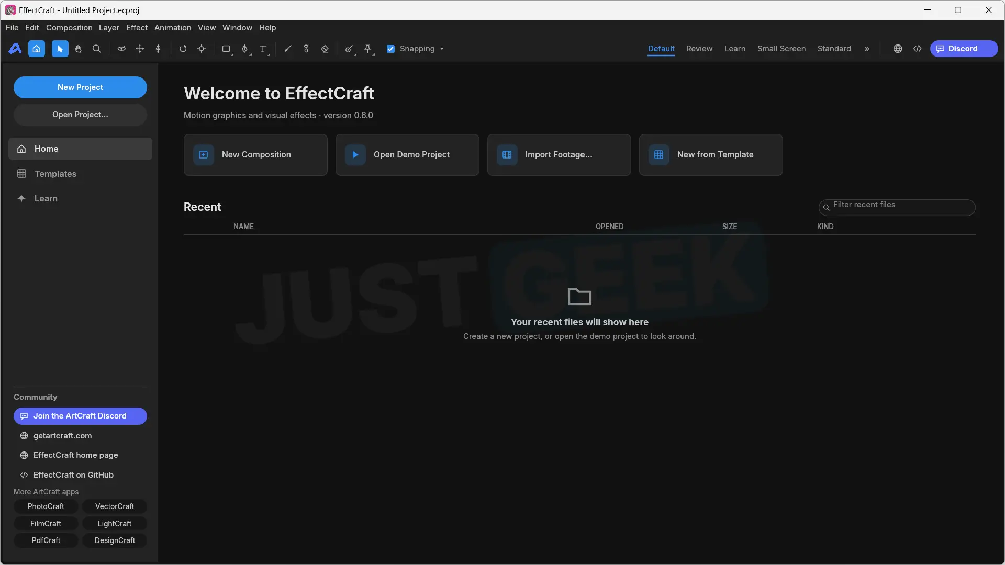
Task: Select the Eraser tool
Action: (x=325, y=49)
